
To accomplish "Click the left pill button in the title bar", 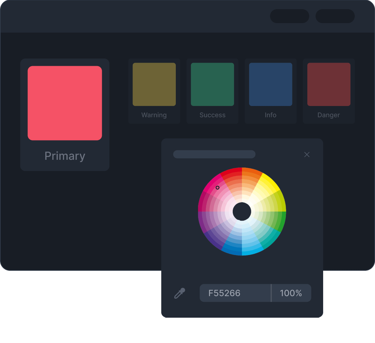I will [289, 16].
